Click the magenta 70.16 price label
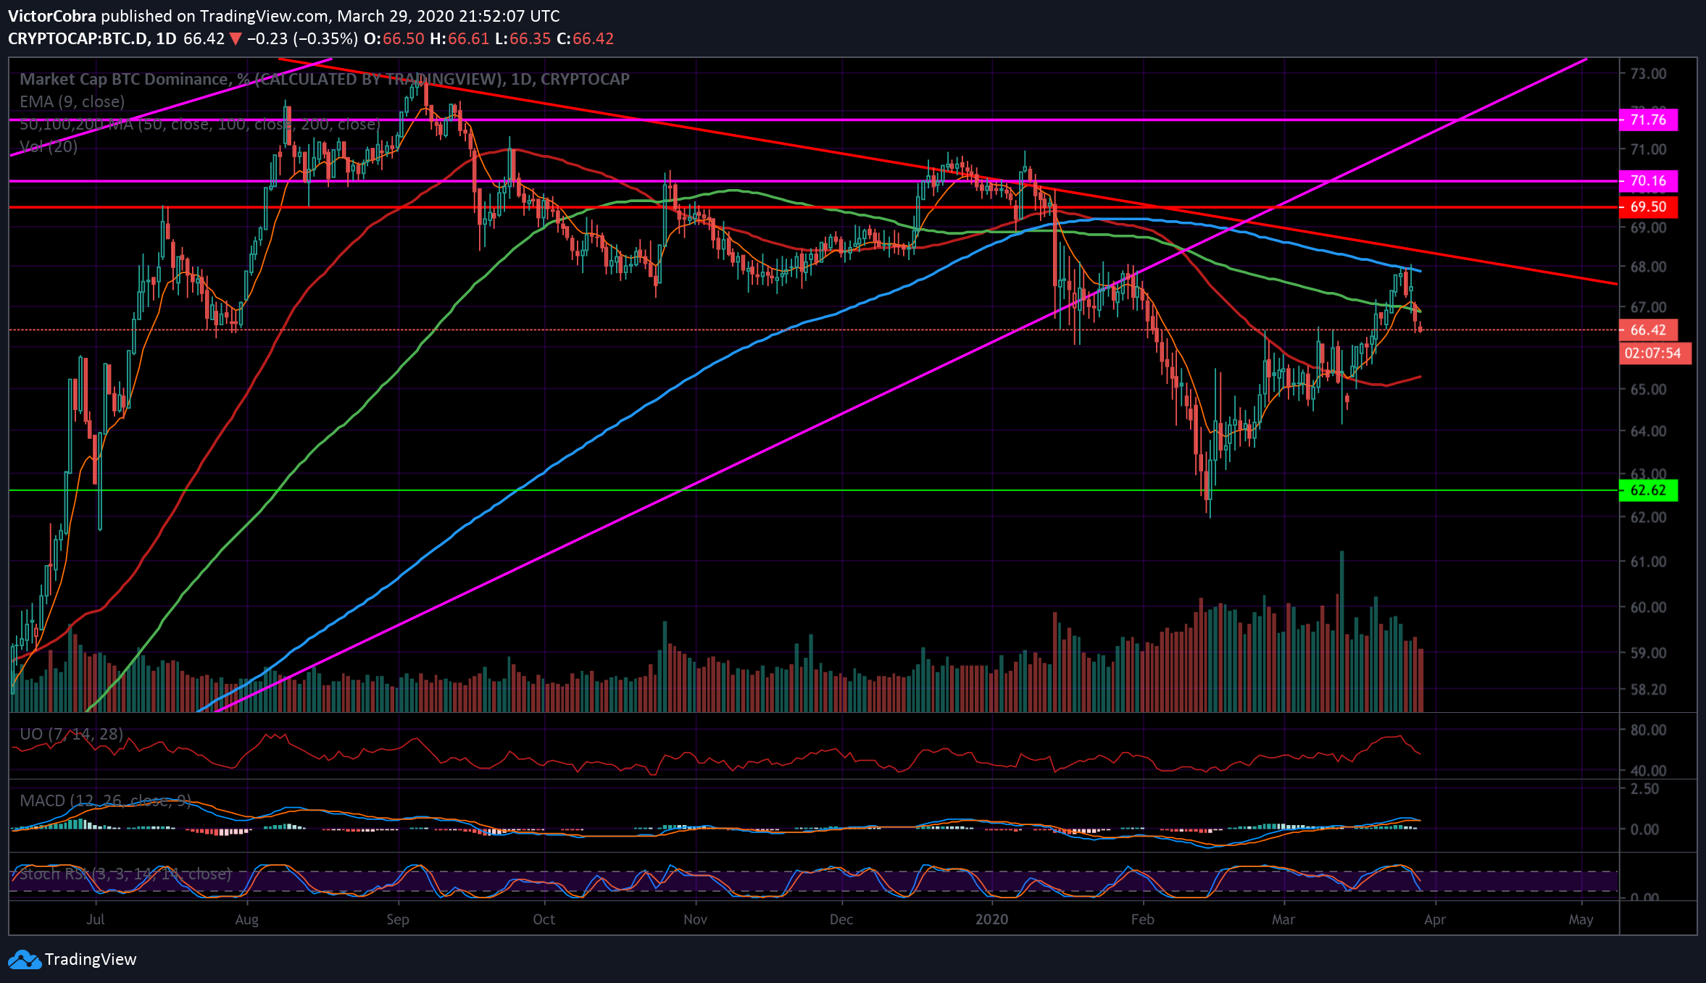1706x983 pixels. (x=1648, y=180)
